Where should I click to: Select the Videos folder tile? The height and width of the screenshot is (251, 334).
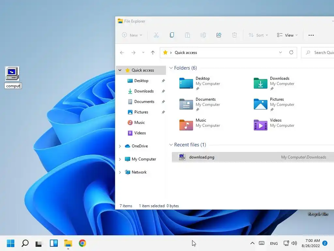coord(274,125)
